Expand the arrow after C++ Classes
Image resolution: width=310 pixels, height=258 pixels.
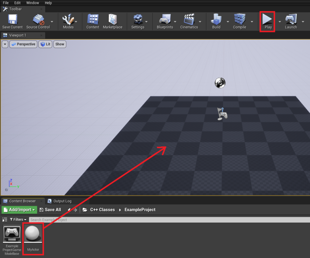pos(120,210)
